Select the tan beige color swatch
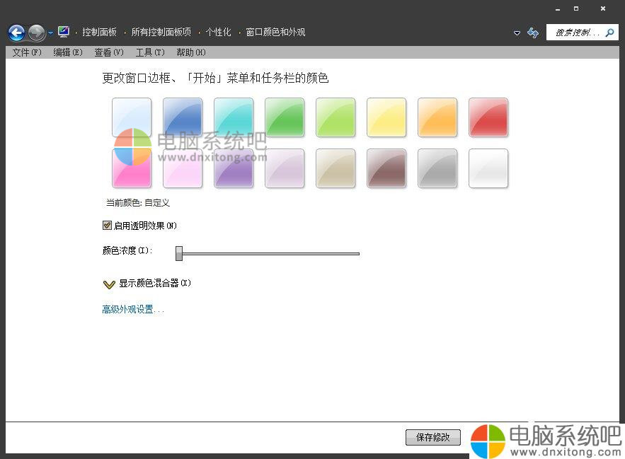 (x=336, y=168)
